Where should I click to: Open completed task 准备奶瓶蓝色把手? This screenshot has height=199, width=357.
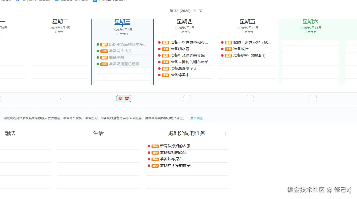[124, 64]
